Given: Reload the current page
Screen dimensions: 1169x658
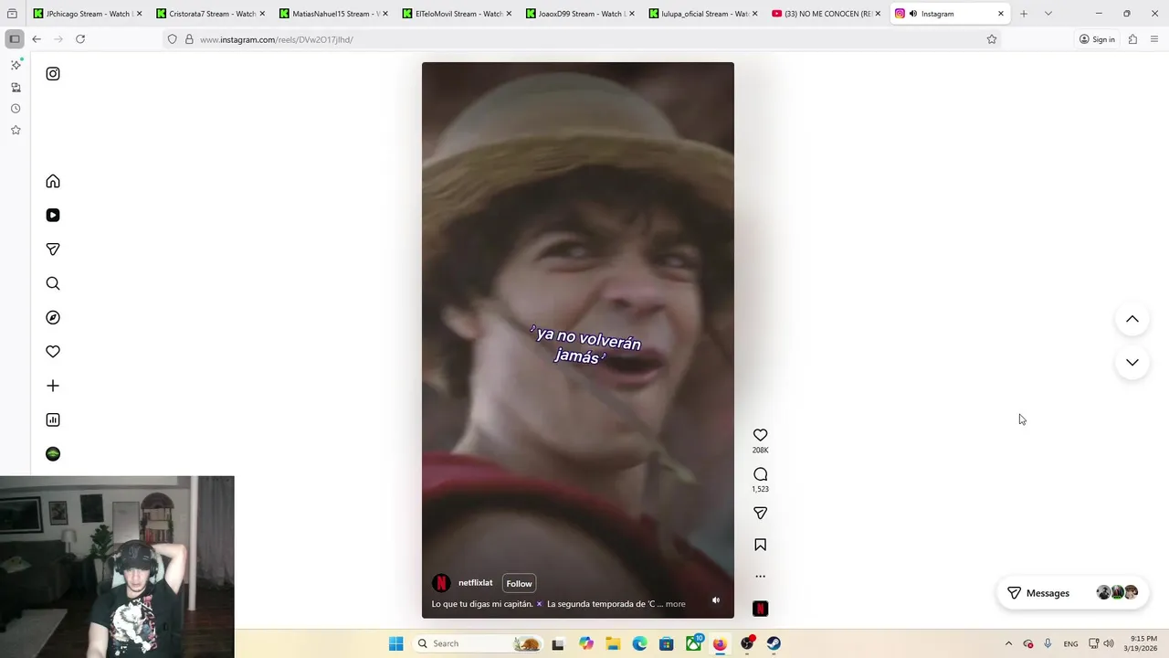Looking at the screenshot, I should (80, 39).
